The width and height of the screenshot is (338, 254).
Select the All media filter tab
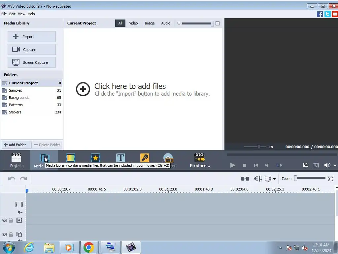(x=120, y=23)
